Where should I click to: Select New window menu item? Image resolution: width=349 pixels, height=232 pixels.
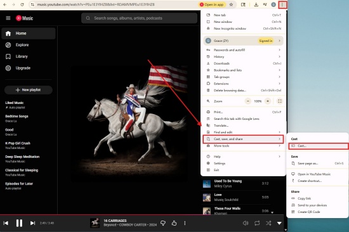tap(244, 22)
